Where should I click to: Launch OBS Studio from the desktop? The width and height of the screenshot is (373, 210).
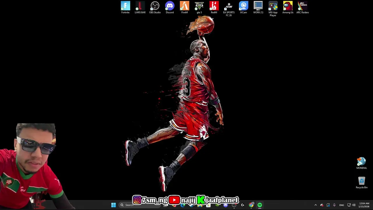[x=155, y=8]
